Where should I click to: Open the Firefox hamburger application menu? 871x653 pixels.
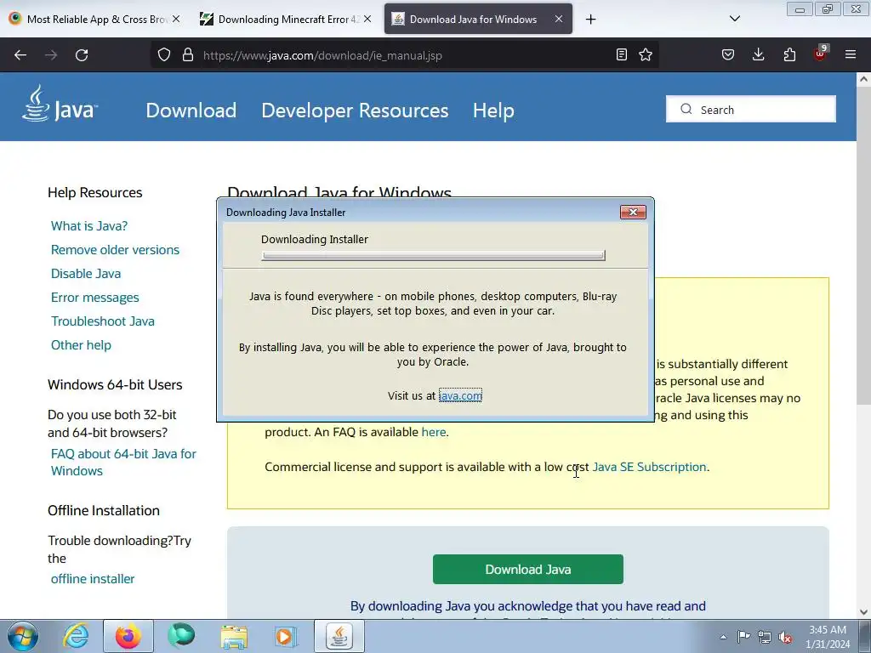click(851, 54)
